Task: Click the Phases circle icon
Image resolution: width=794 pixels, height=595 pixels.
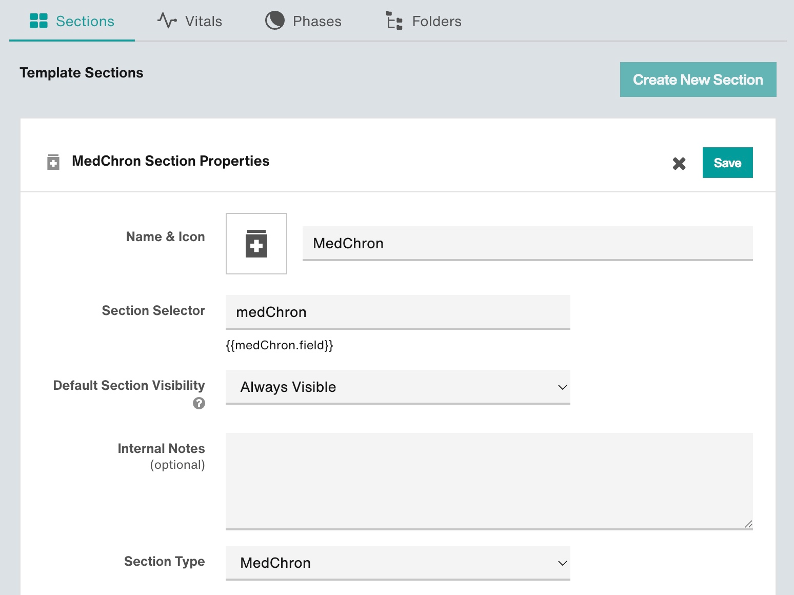Action: [x=275, y=21]
